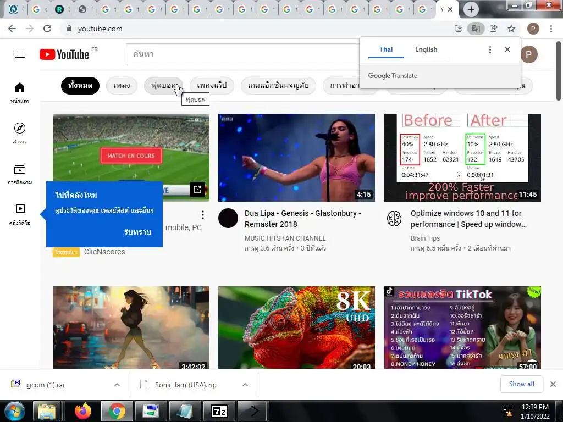Viewport: 563px width, 422px height.
Task: Click the browser forward arrow
Action: click(x=30, y=29)
